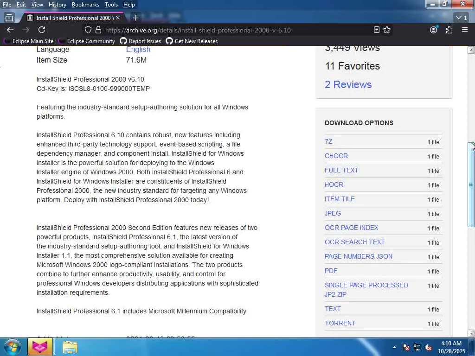Open tracking protection shield icon
475x356 pixels.
click(88, 30)
